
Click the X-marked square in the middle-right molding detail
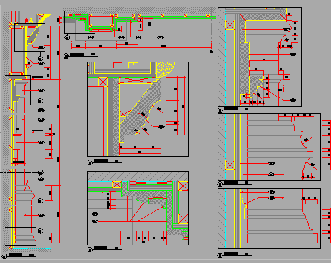pyautogui.click(x=230, y=165)
